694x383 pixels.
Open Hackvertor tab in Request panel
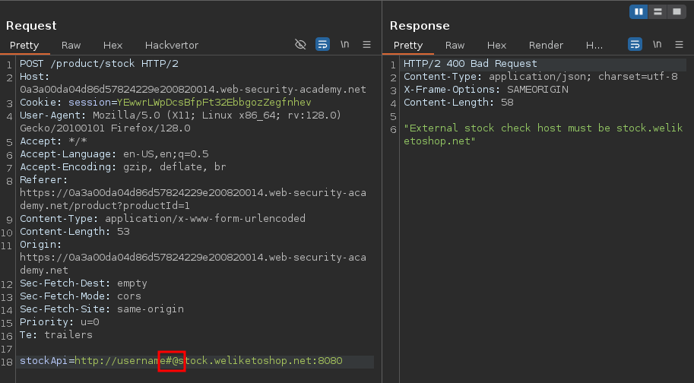(x=171, y=45)
